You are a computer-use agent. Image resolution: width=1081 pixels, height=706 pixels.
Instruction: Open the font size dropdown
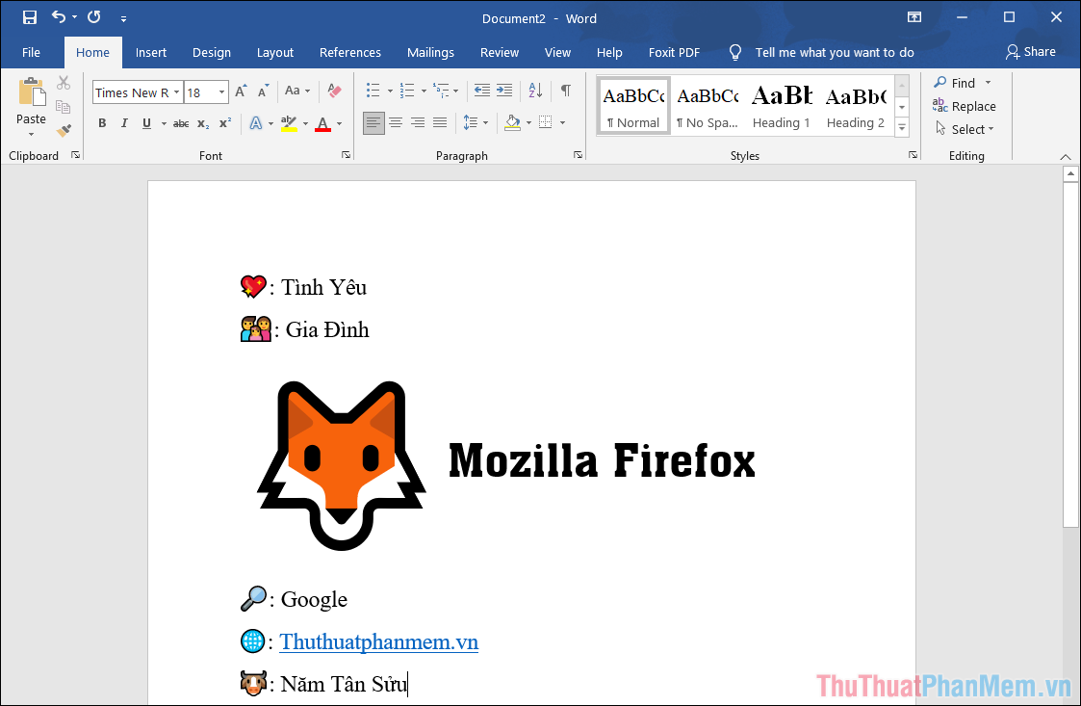pyautogui.click(x=222, y=92)
